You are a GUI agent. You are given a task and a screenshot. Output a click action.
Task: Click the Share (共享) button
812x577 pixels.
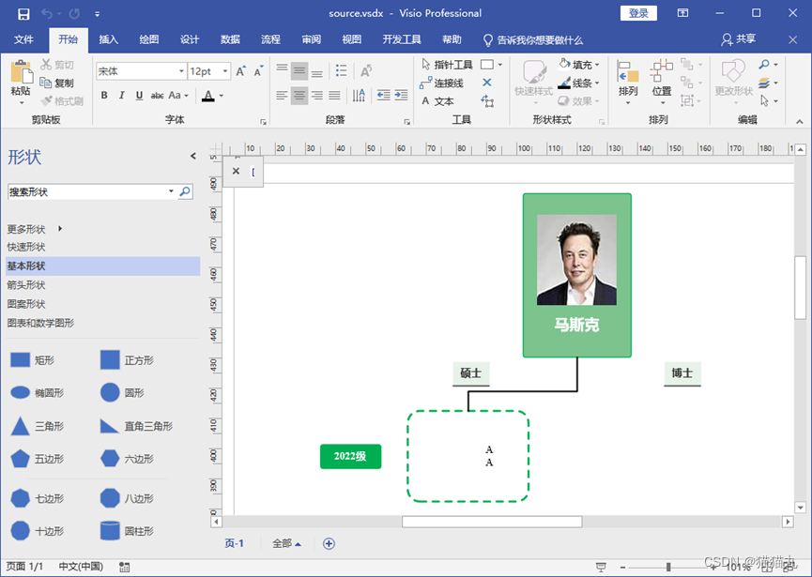[739, 39]
